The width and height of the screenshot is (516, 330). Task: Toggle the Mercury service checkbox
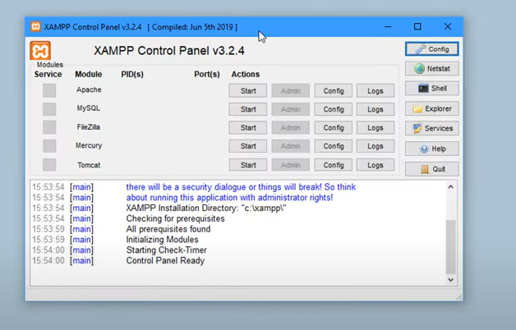(49, 145)
